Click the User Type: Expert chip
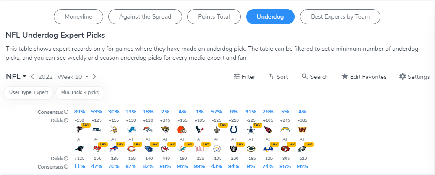Viewport: 435px width, 175px height. click(x=29, y=93)
